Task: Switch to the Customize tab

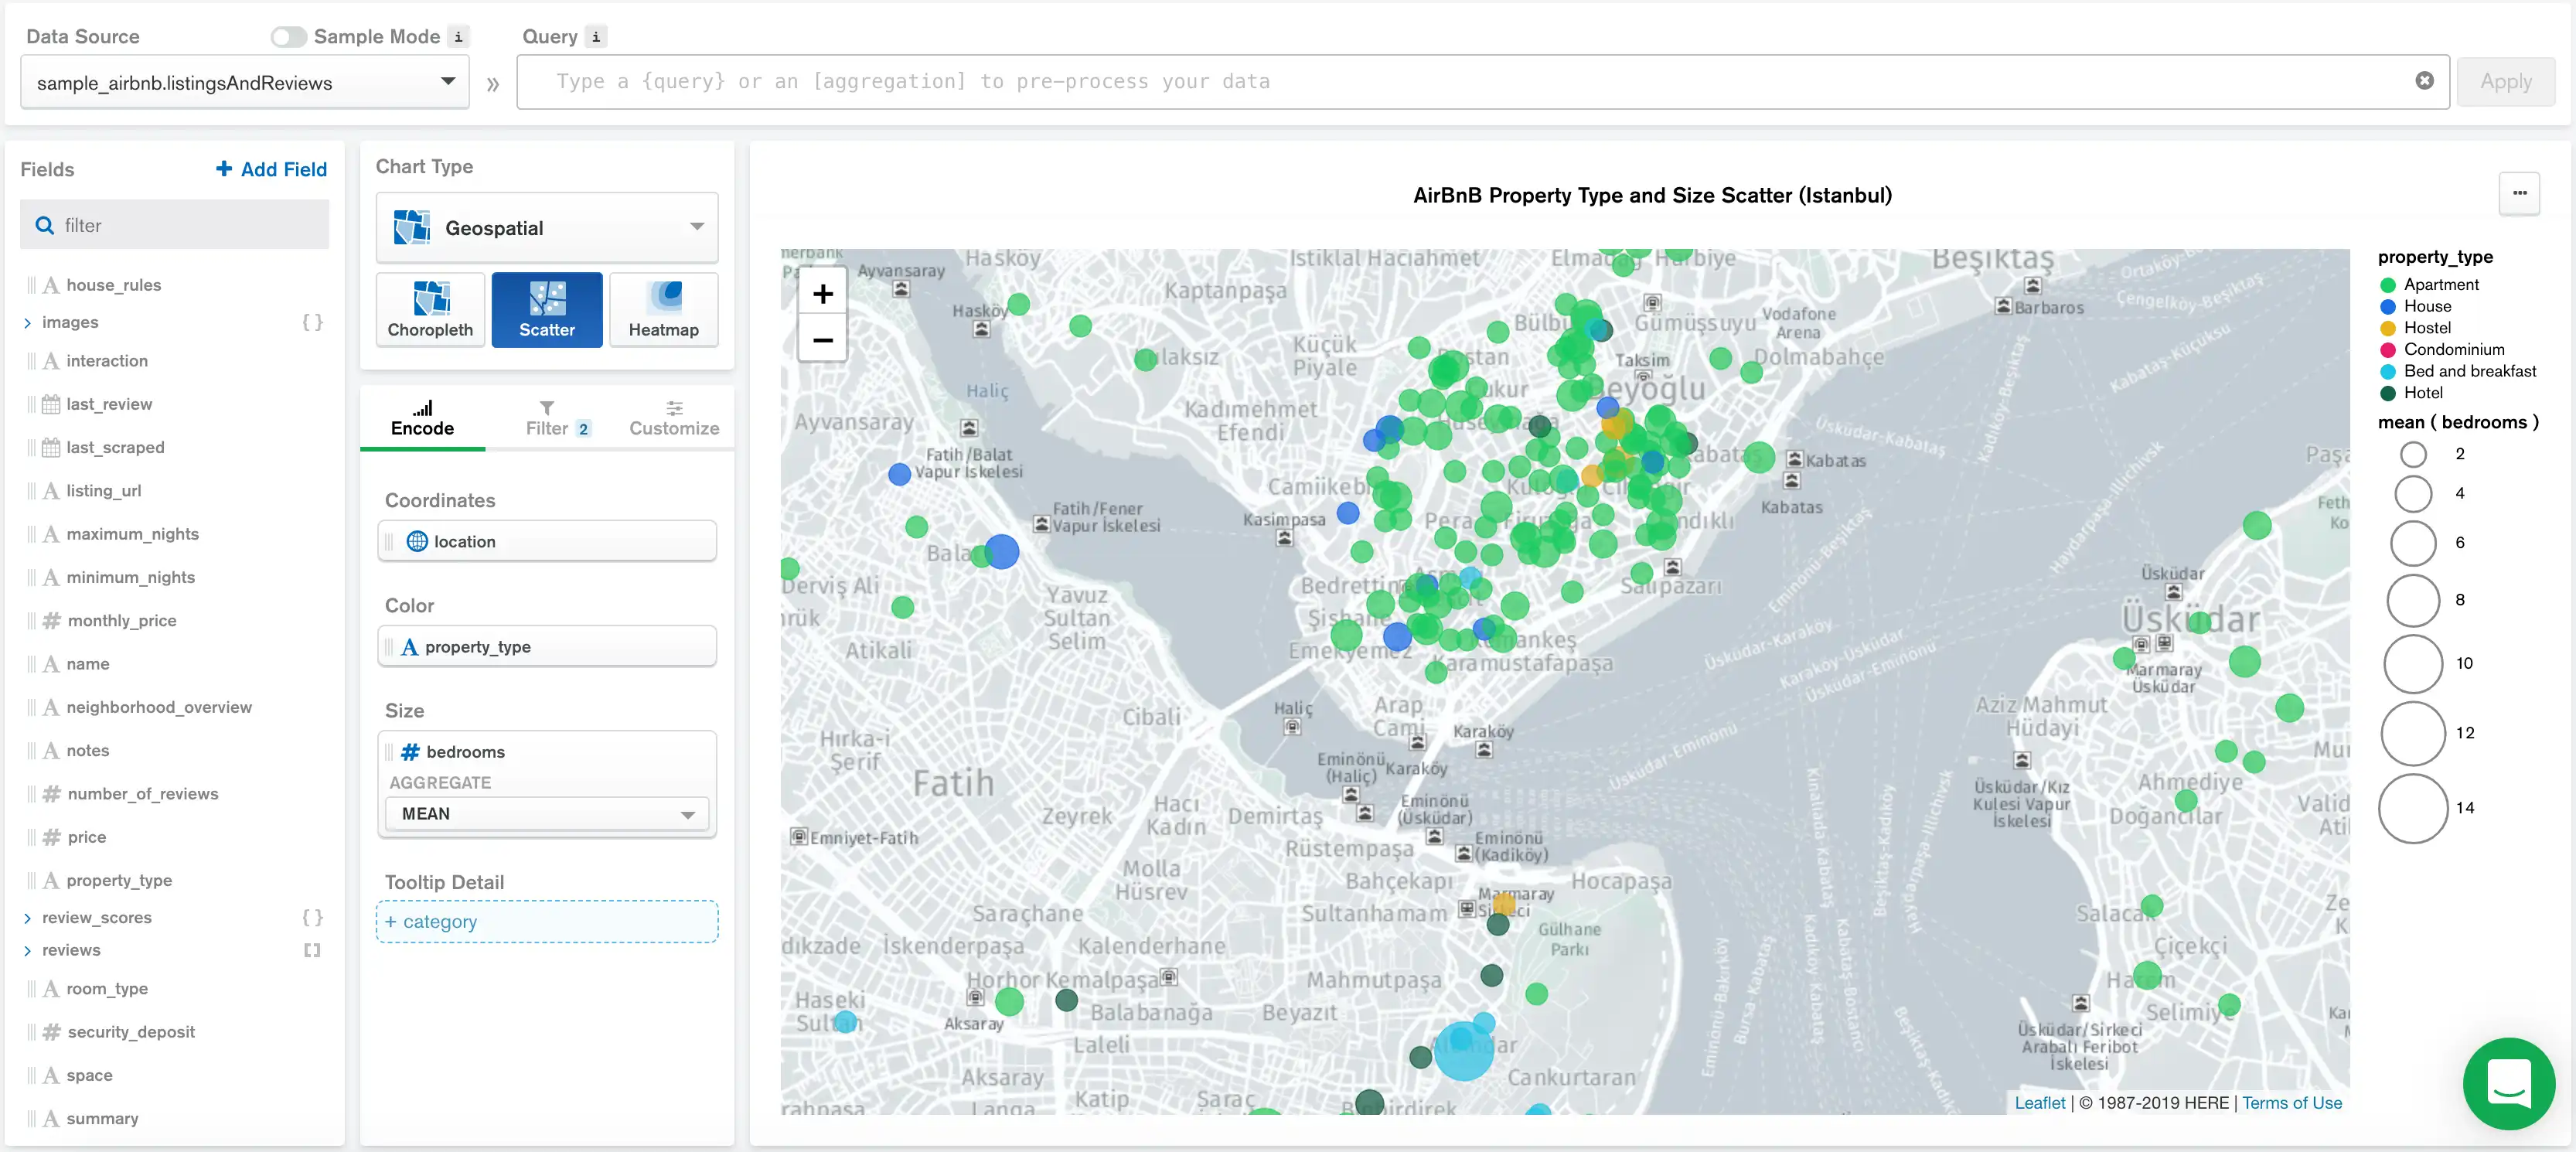Action: [674, 418]
